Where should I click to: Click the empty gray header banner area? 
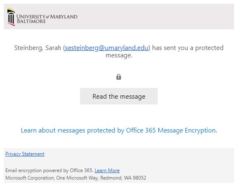pyautogui.click(x=156, y=17)
